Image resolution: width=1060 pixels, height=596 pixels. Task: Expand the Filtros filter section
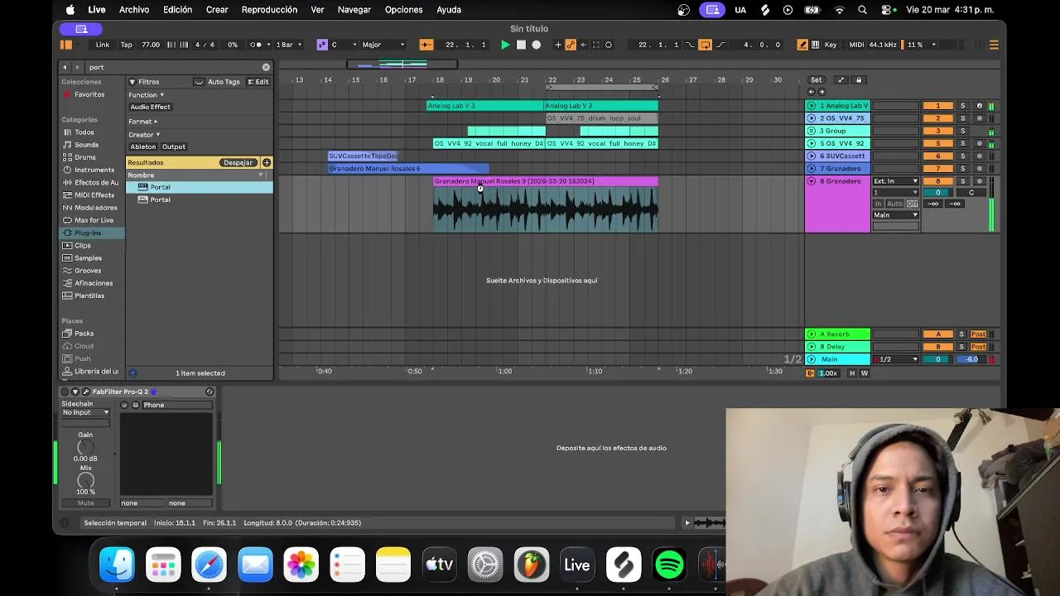point(132,82)
